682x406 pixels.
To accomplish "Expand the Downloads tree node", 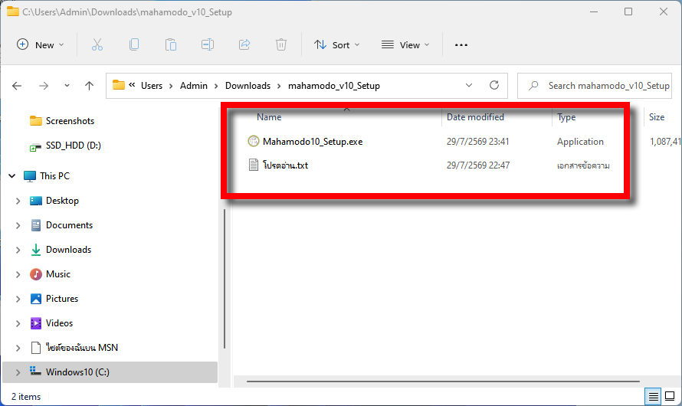I will click(18, 250).
